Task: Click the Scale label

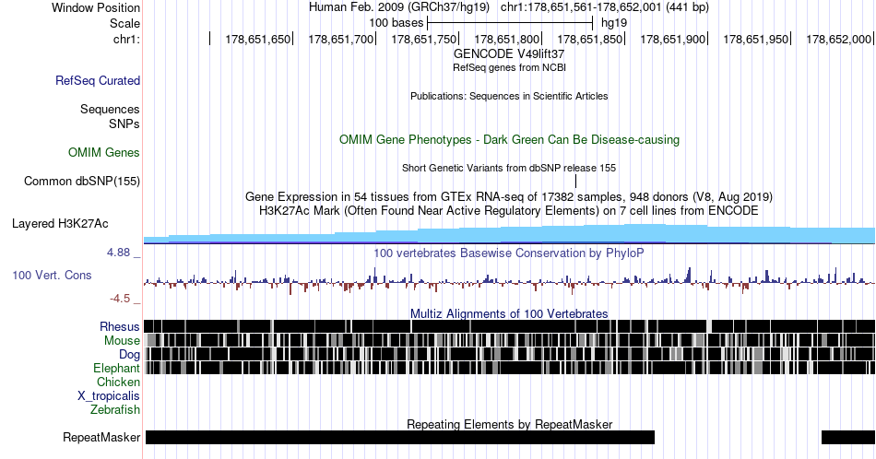Action: [125, 23]
